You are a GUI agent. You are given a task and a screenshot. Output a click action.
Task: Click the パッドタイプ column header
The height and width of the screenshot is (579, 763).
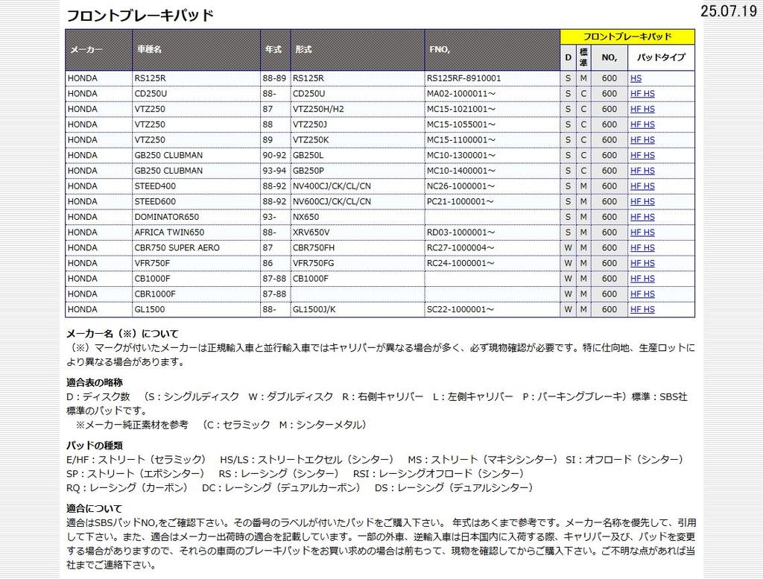(x=660, y=57)
